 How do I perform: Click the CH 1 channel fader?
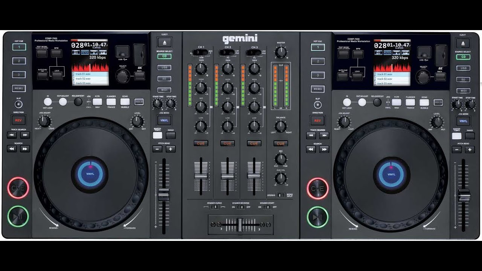tap(201, 176)
